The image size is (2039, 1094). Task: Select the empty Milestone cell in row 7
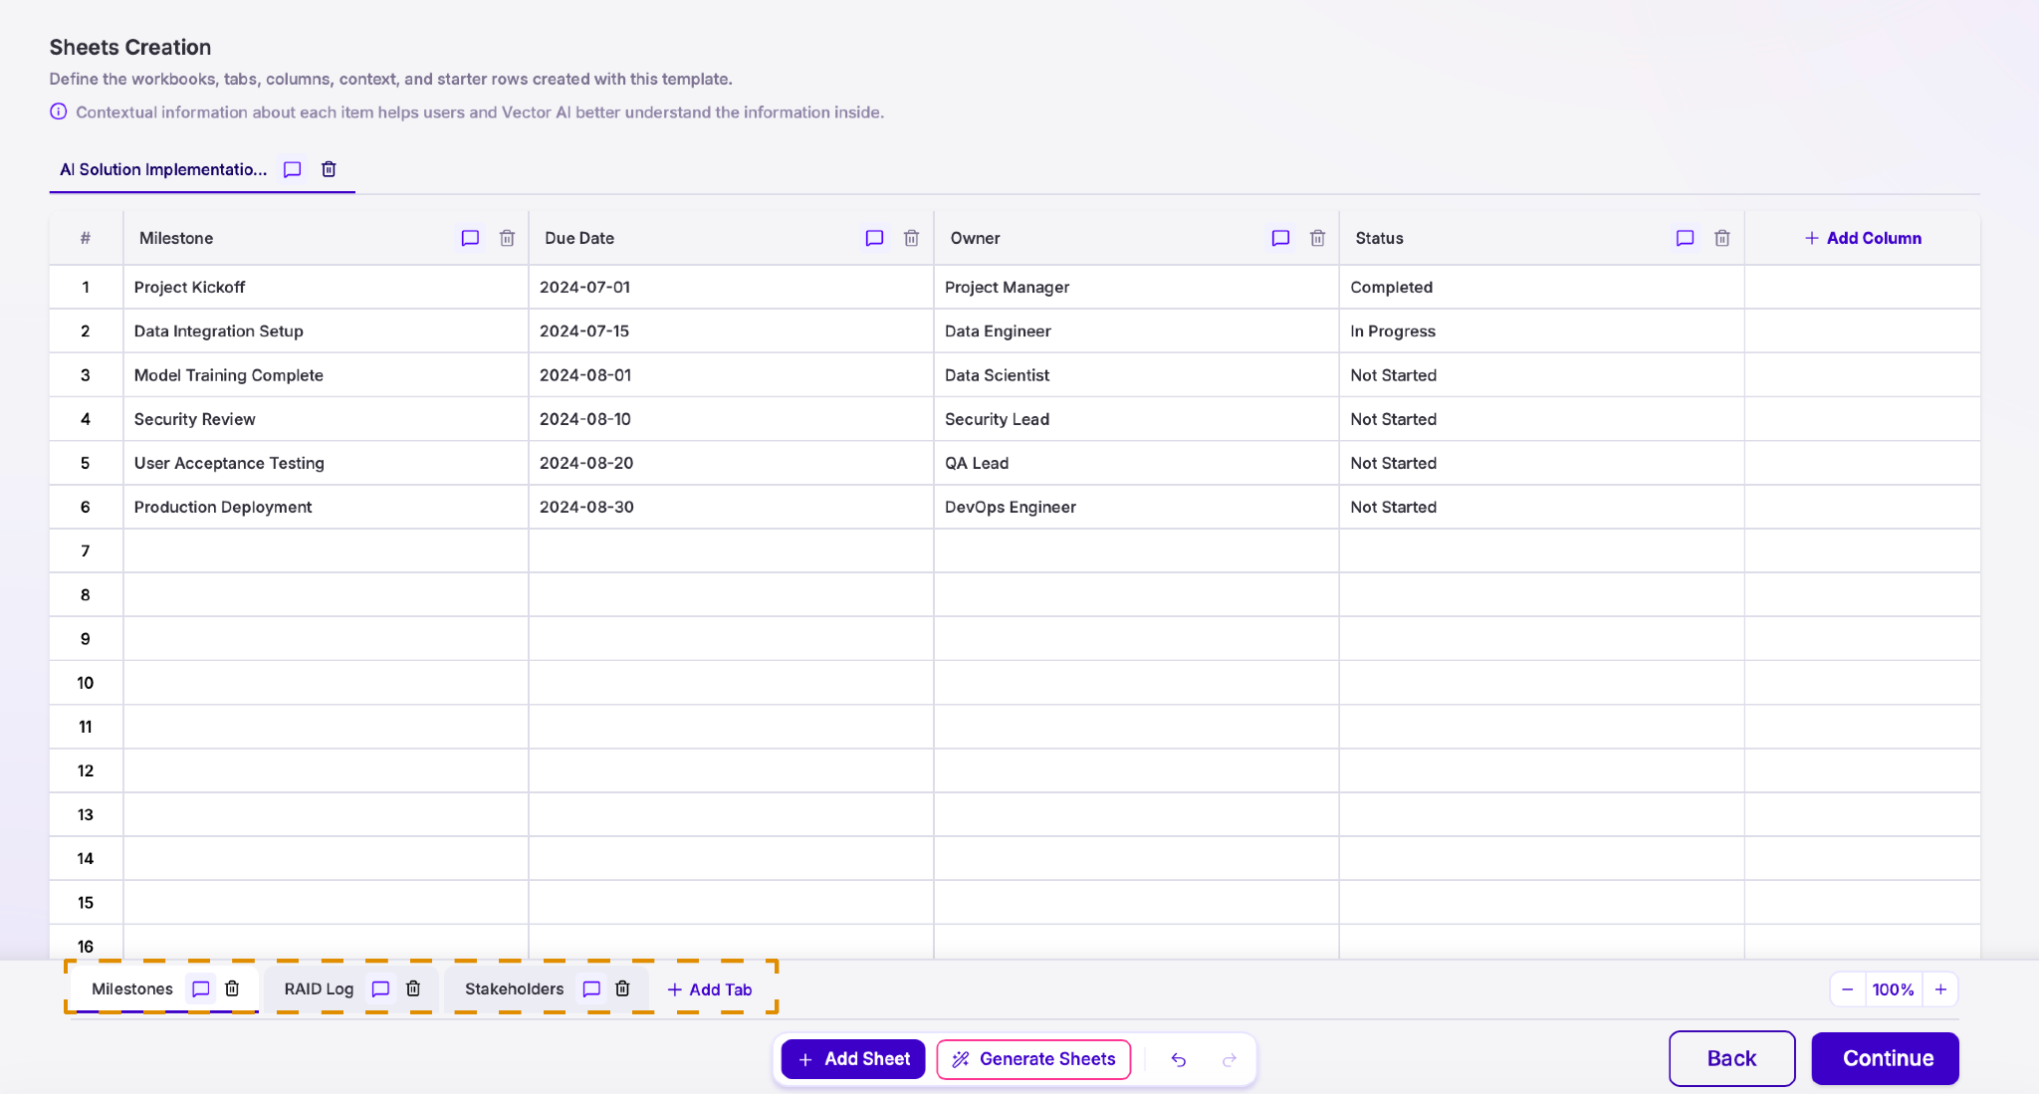326,550
